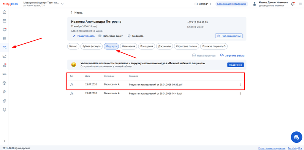This screenshot has width=304, height=150.
Task: Open the hamburger menu in header
Action: pos(300,4)
